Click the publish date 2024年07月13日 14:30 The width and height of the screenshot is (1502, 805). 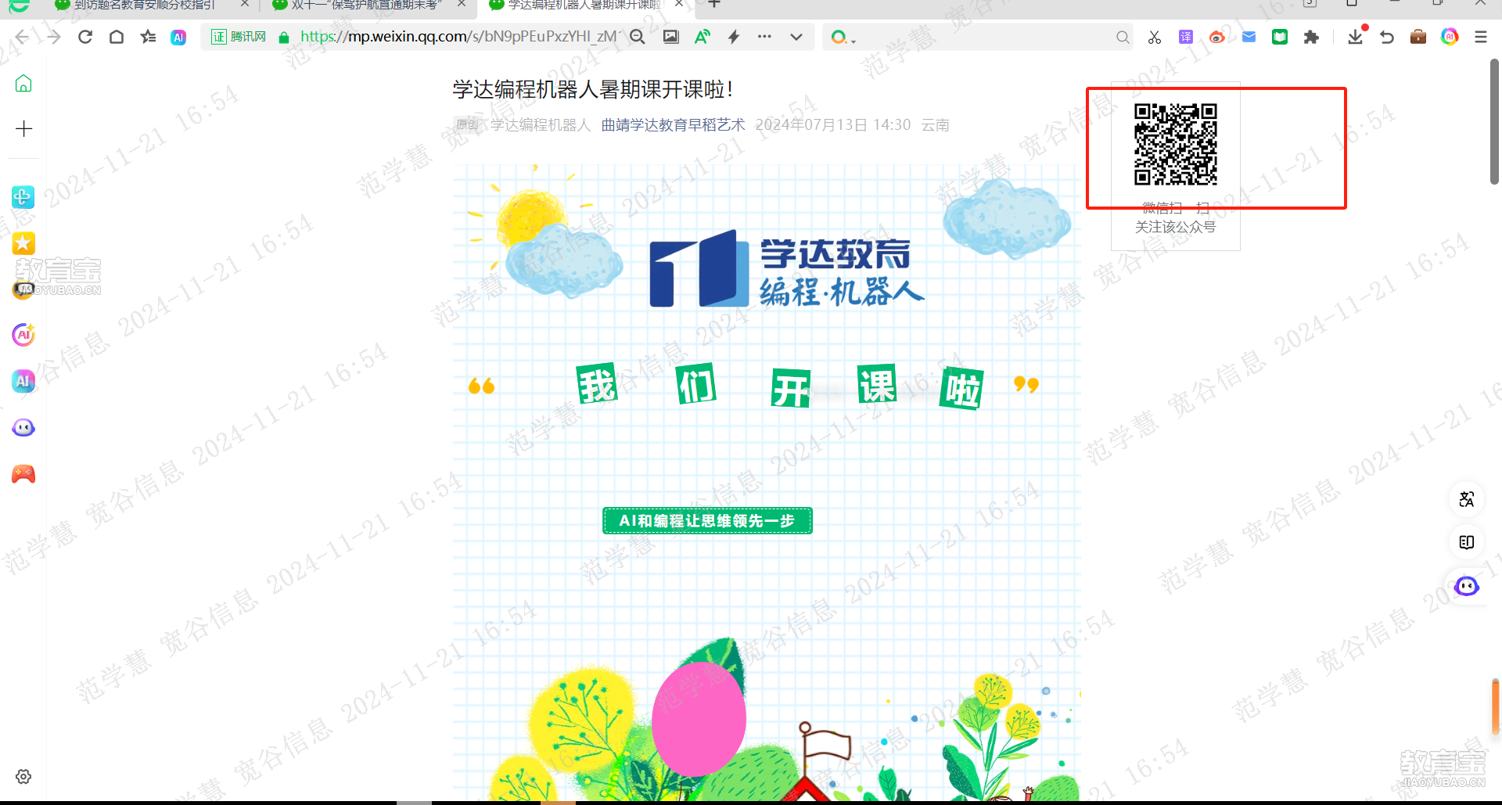[833, 125]
